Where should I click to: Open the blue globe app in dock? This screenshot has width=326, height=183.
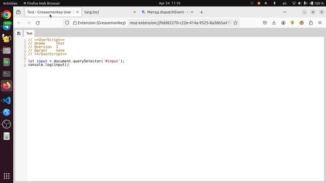(7, 112)
